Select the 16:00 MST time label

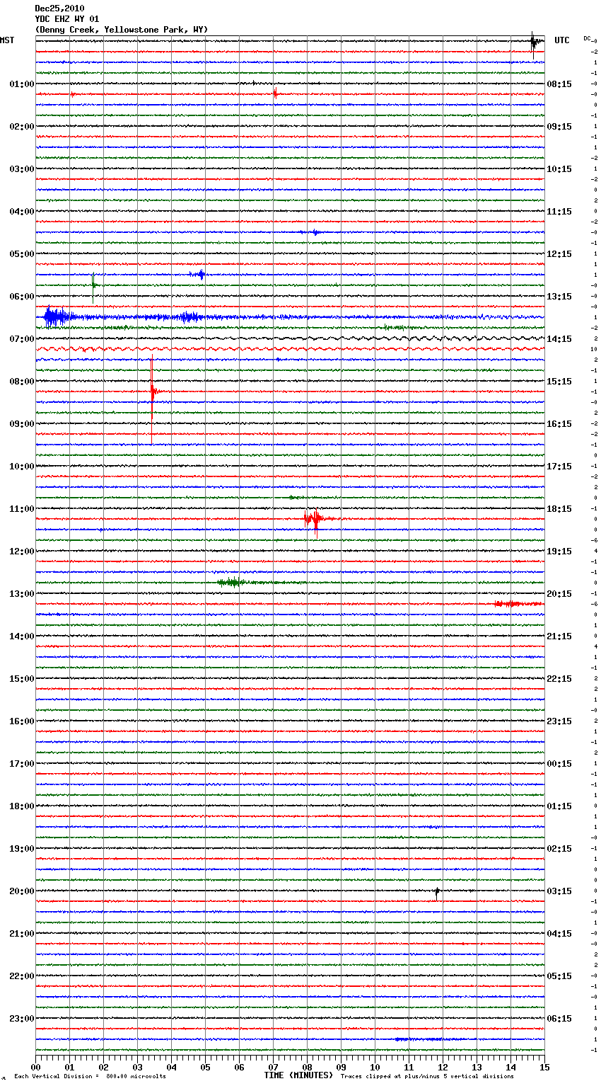pos(22,721)
